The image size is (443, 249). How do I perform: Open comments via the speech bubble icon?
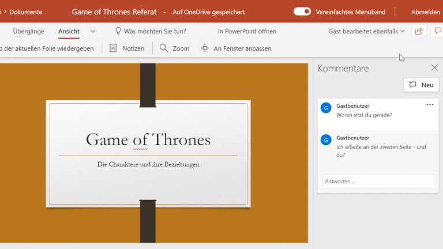tap(438, 31)
